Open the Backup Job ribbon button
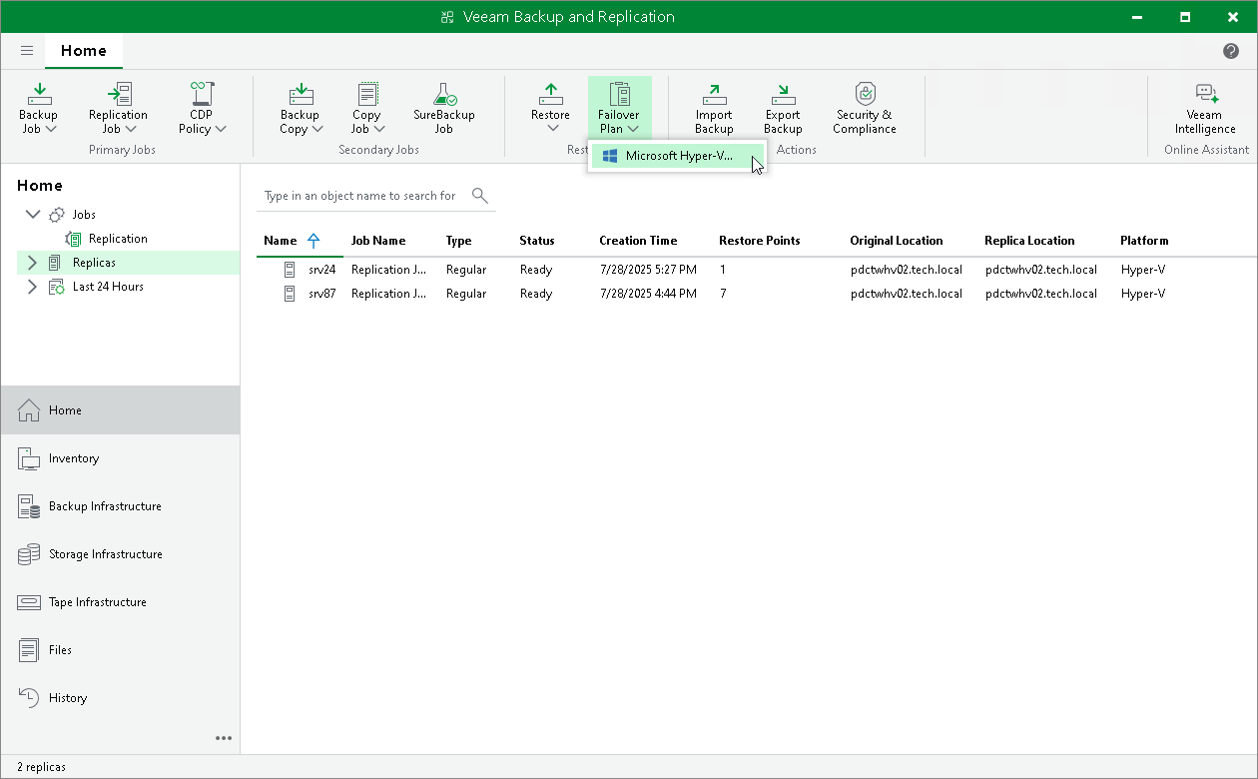The width and height of the screenshot is (1258, 779). pyautogui.click(x=39, y=108)
